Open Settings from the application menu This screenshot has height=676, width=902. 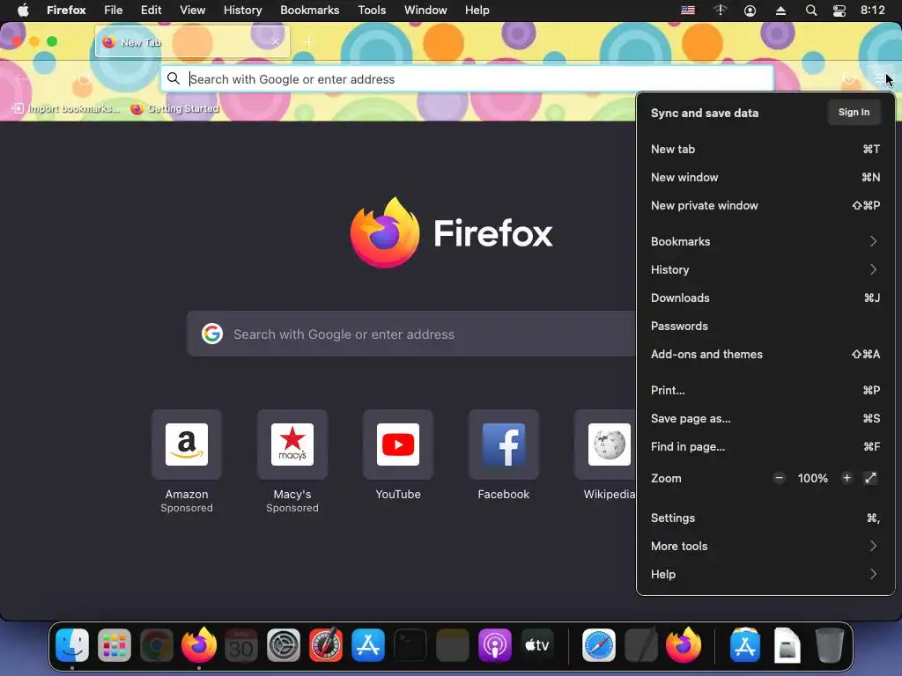click(765, 518)
